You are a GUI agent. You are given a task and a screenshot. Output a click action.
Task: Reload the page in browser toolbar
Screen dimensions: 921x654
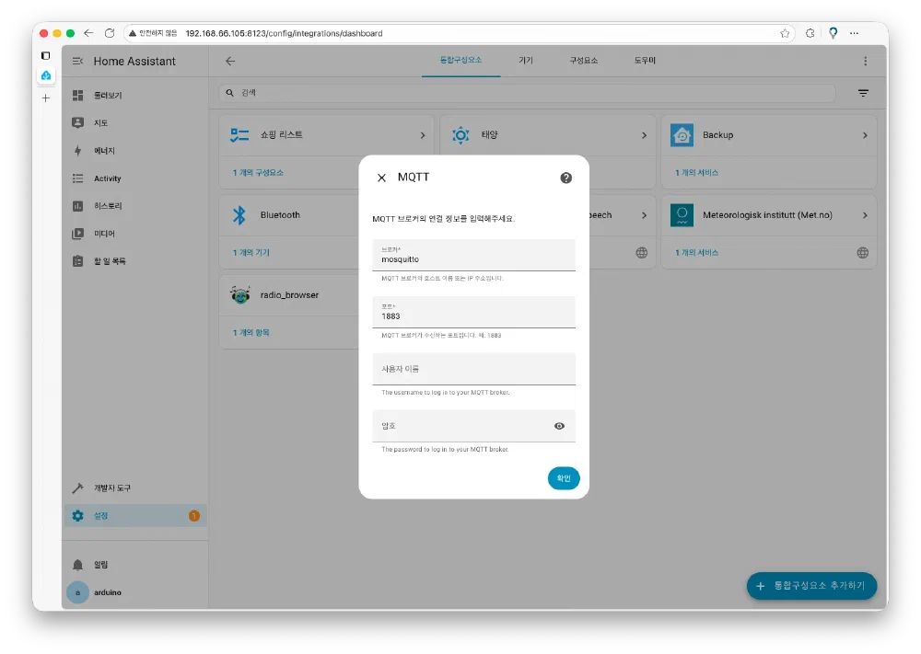click(110, 33)
